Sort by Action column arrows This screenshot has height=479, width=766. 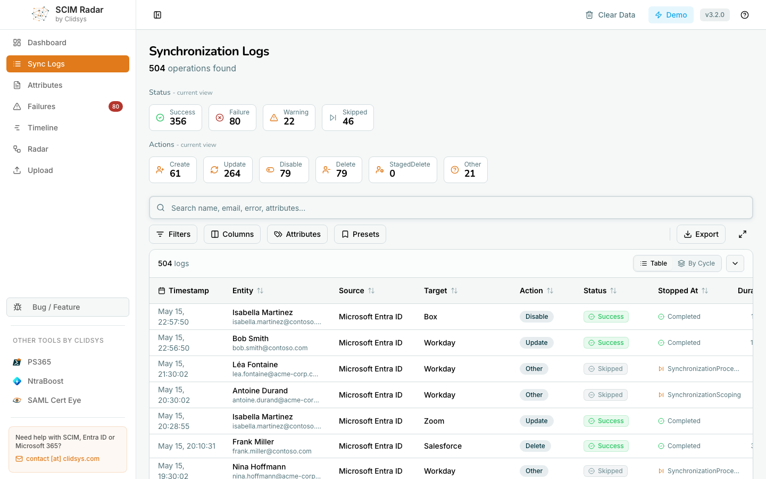(x=550, y=291)
